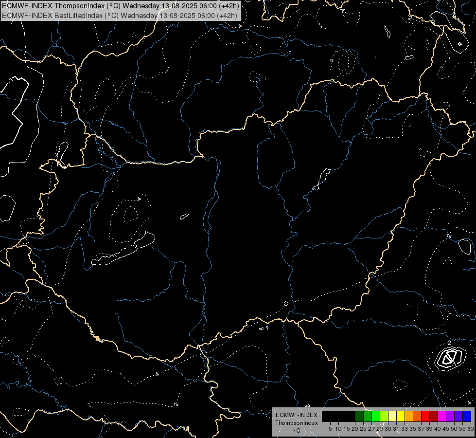Pick the bright yellow 31–33 legend swatch
The image size is (476, 438).
coord(401,417)
